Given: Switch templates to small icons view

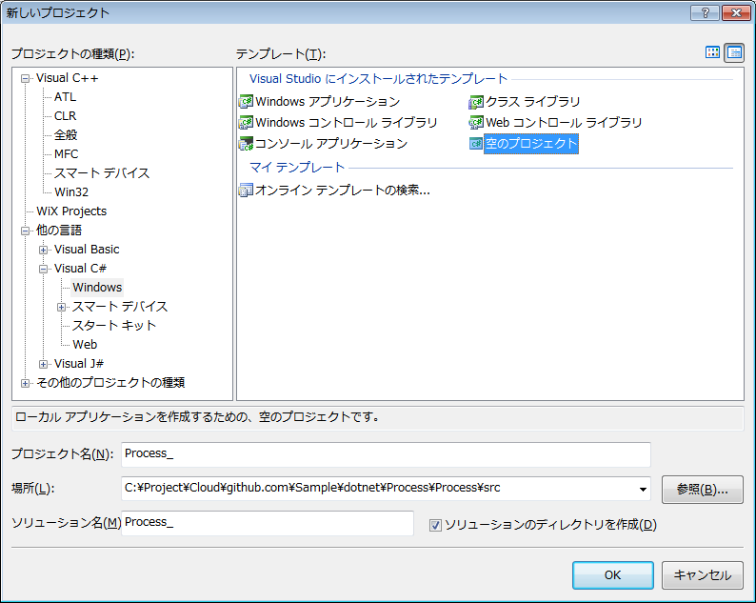Looking at the screenshot, I should [734, 52].
